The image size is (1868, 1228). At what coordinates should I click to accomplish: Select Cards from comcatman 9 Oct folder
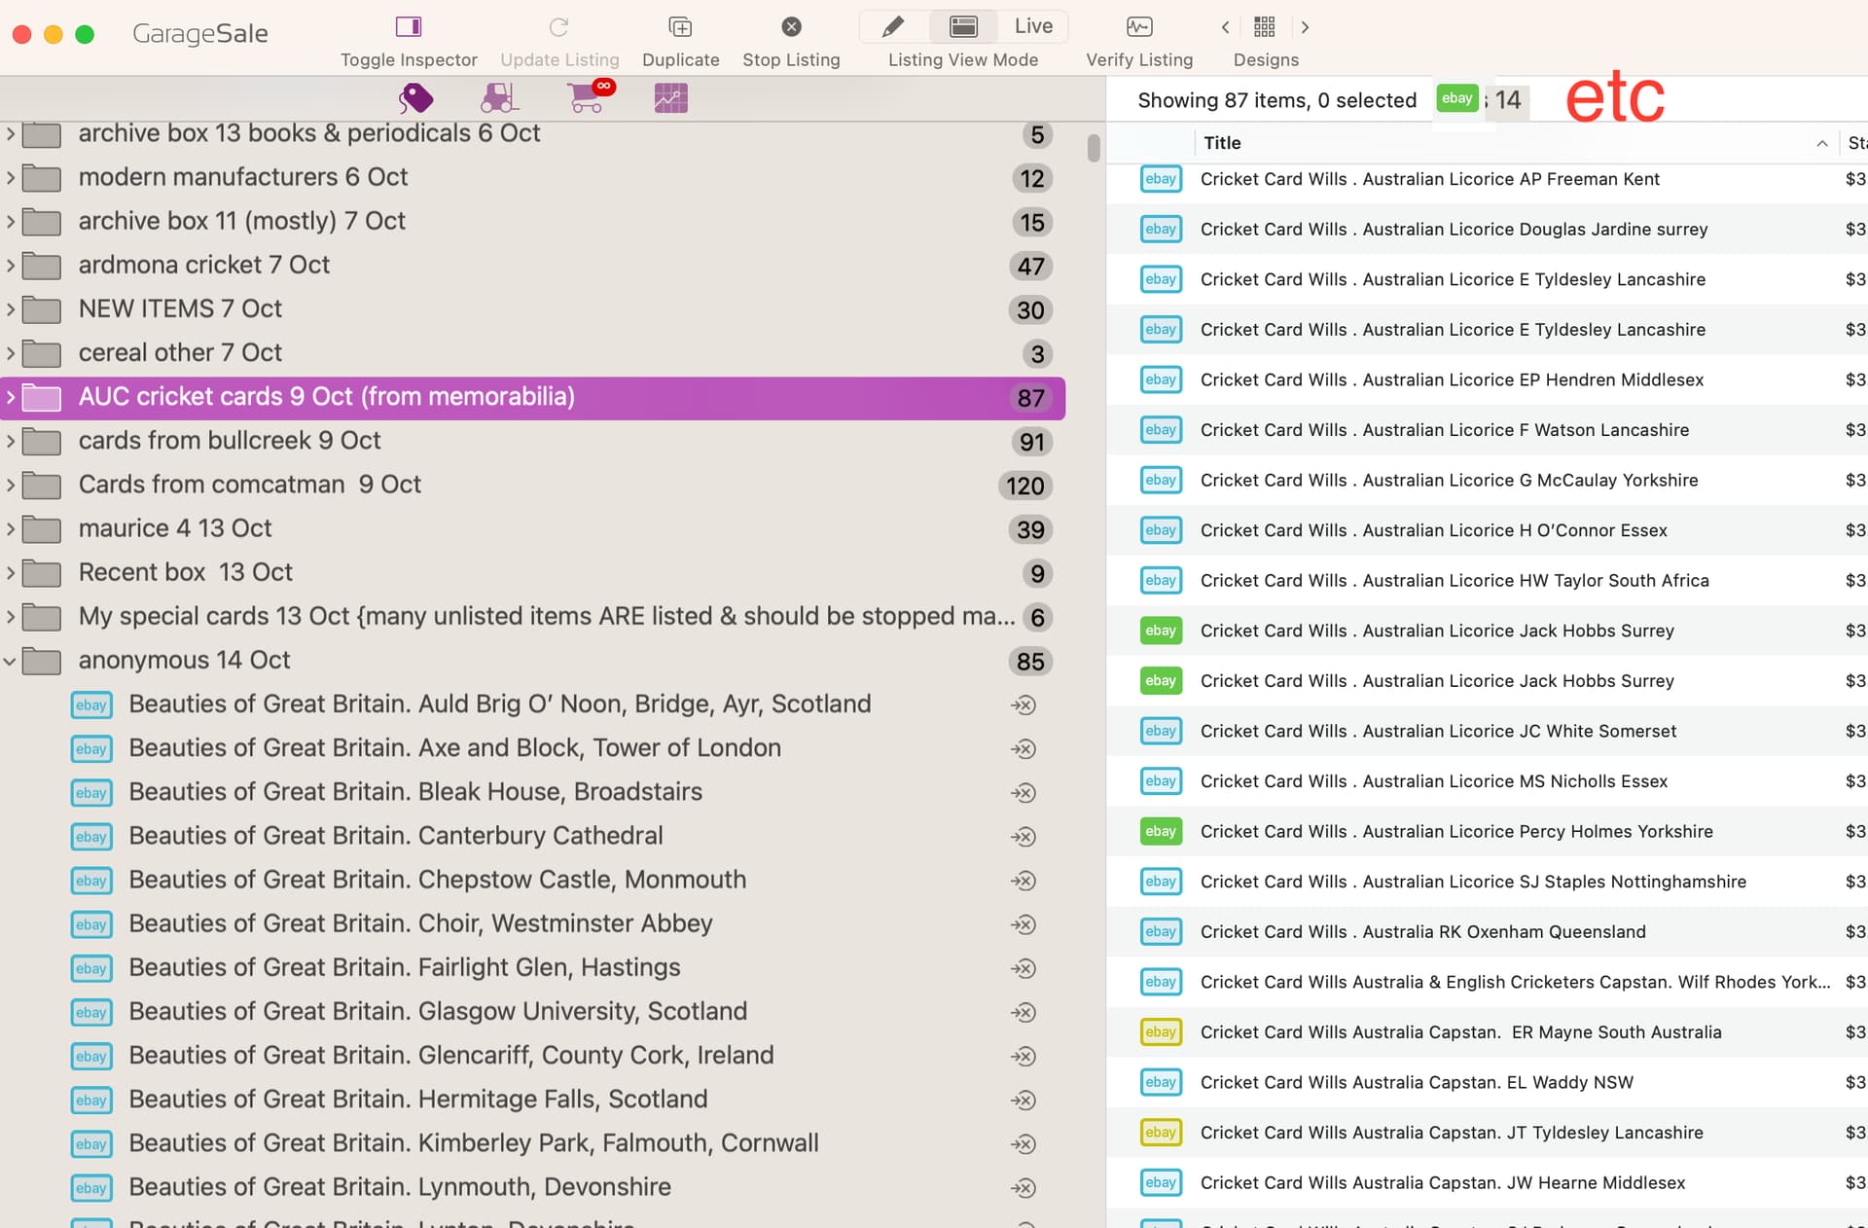click(x=532, y=485)
